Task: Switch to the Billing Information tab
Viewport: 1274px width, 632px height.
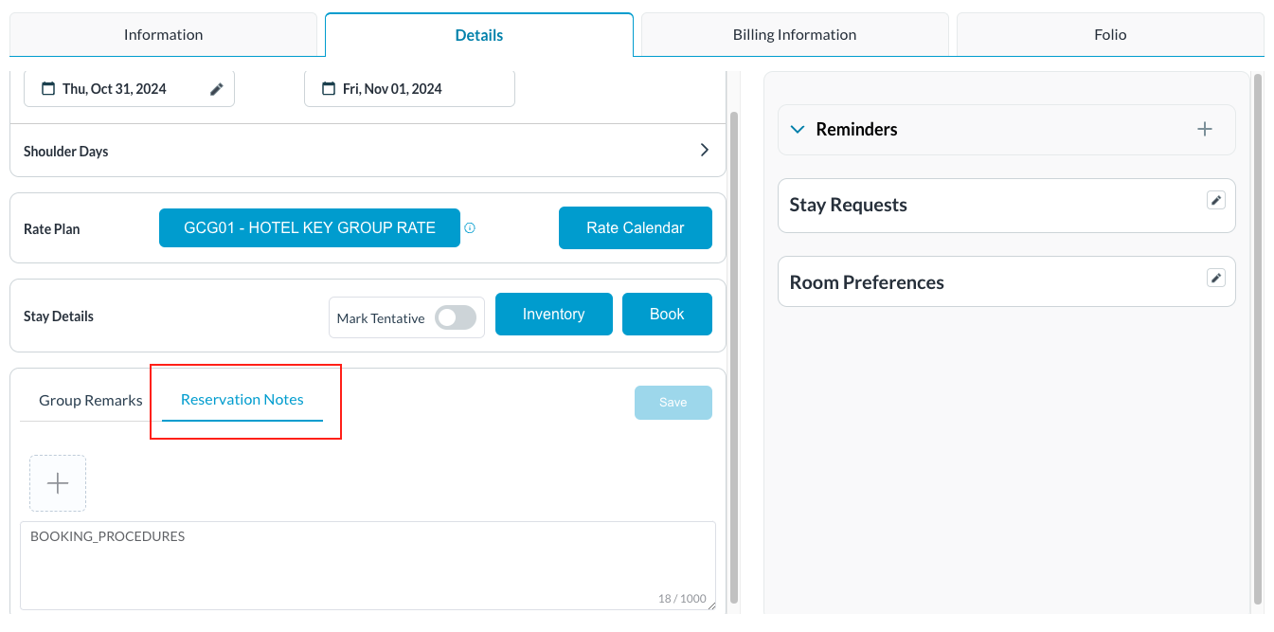Action: (794, 35)
